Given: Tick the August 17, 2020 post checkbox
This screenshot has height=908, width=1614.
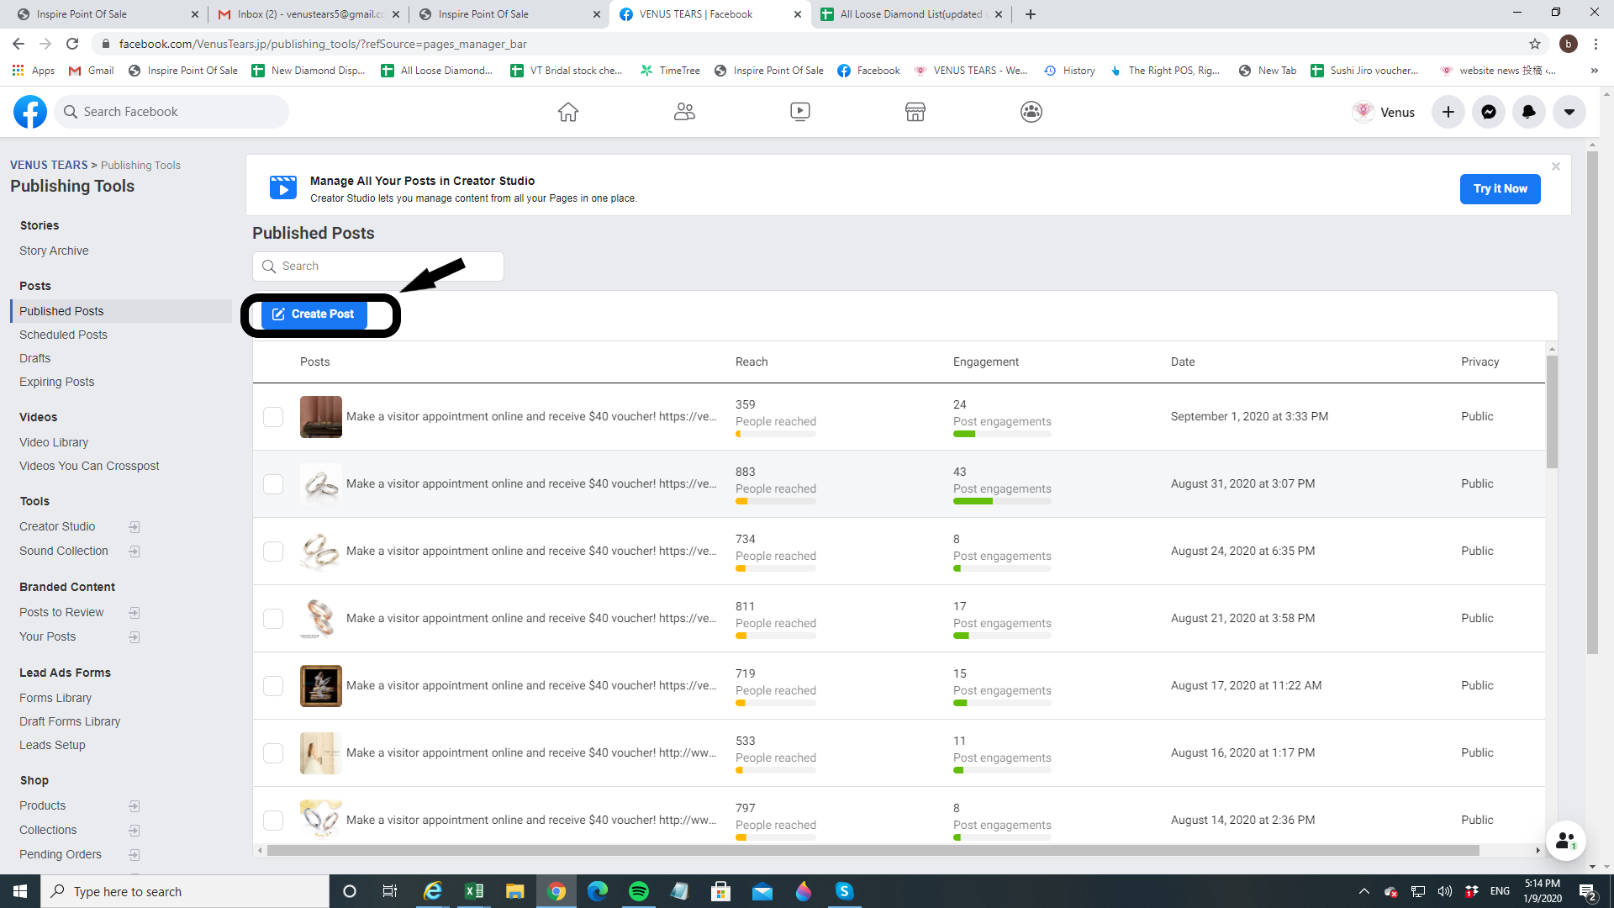Looking at the screenshot, I should (273, 686).
